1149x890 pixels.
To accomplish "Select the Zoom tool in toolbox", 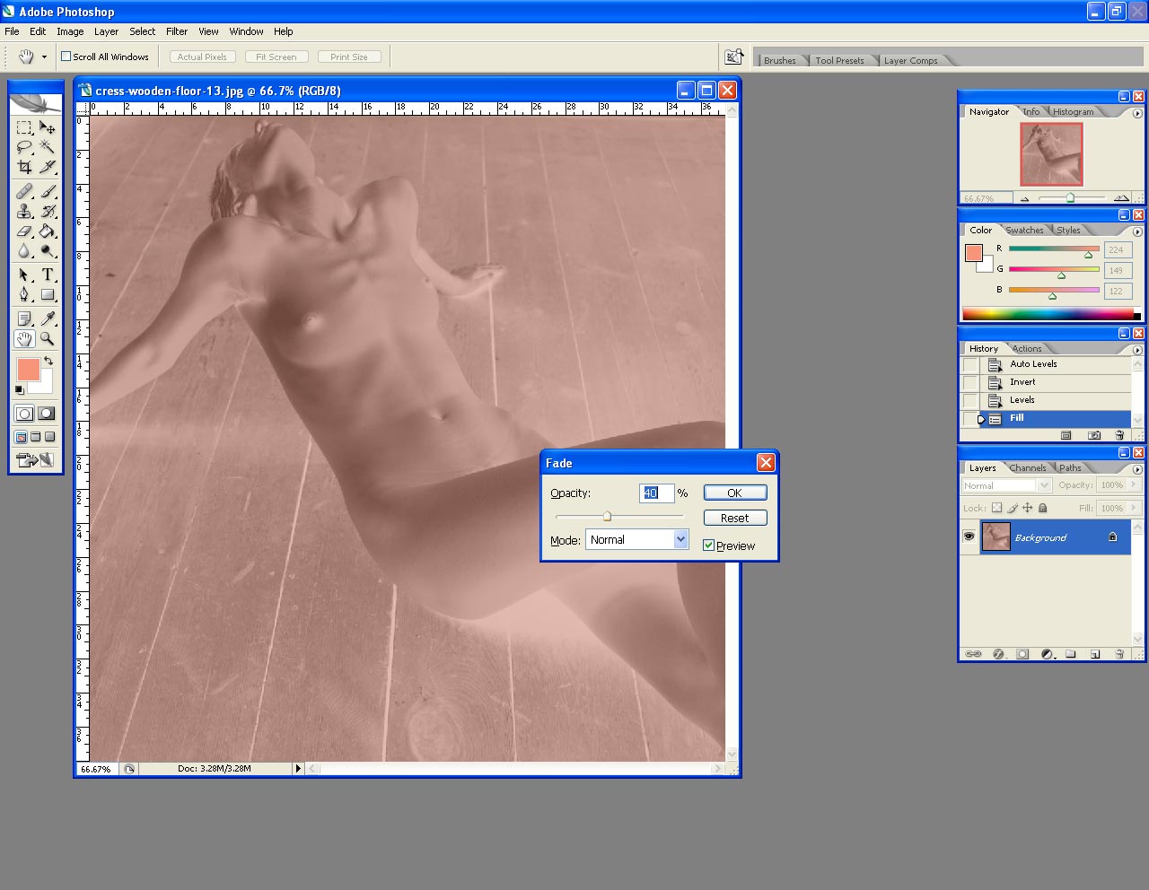I will click(48, 339).
